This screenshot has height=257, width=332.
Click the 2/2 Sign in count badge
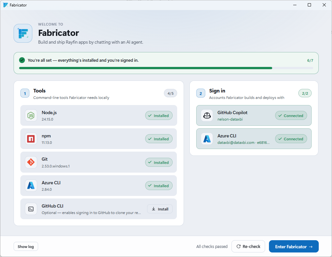pyautogui.click(x=305, y=93)
